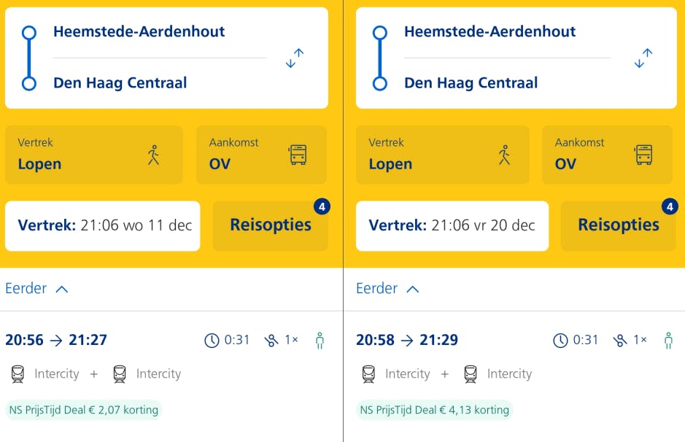Click bus icon in right Aankomst card

pyautogui.click(x=643, y=155)
